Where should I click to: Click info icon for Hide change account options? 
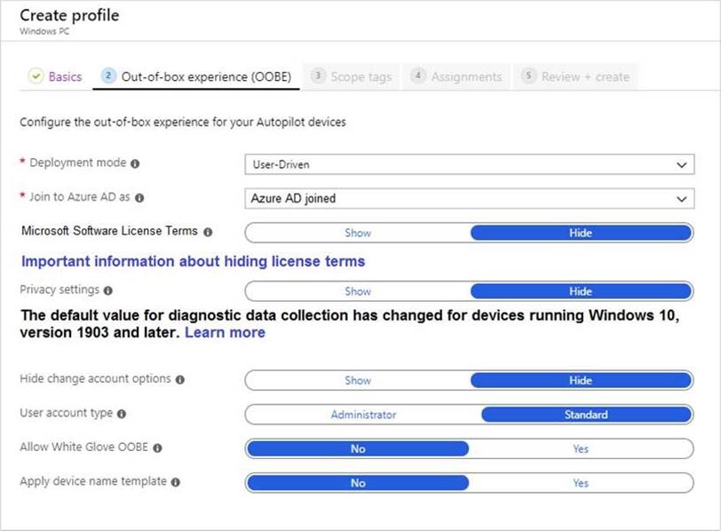[180, 379]
